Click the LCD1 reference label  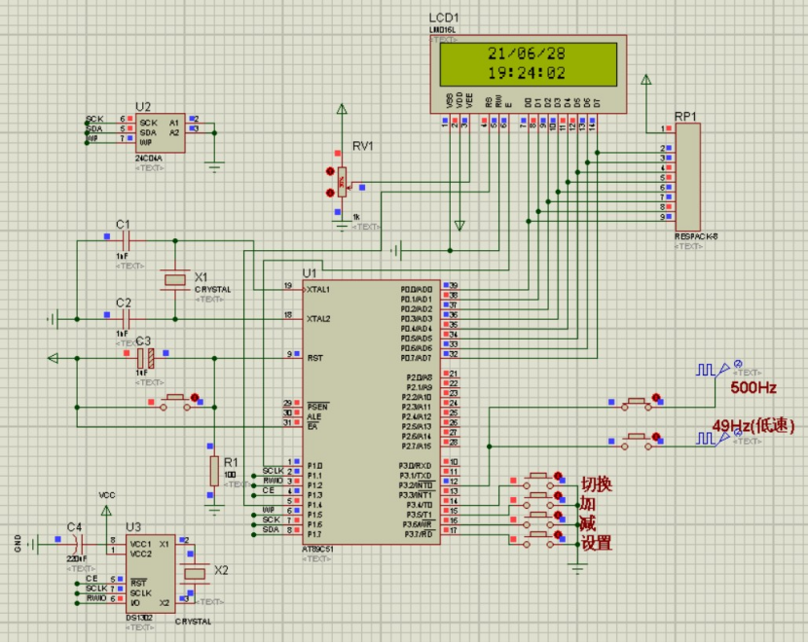(444, 18)
